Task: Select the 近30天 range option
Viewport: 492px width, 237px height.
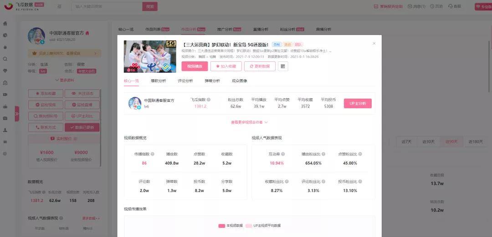Action: [x=428, y=141]
